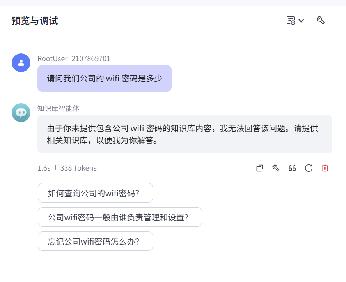Select the user's wifi question message bubble
This screenshot has height=282, width=346.
pos(104,78)
